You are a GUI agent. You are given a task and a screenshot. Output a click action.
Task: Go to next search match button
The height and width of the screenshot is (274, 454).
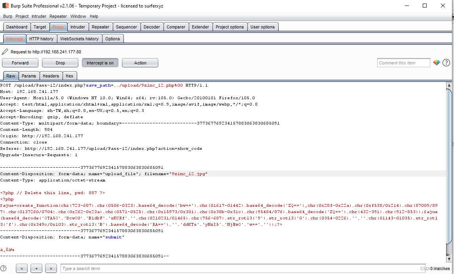pos(51,268)
